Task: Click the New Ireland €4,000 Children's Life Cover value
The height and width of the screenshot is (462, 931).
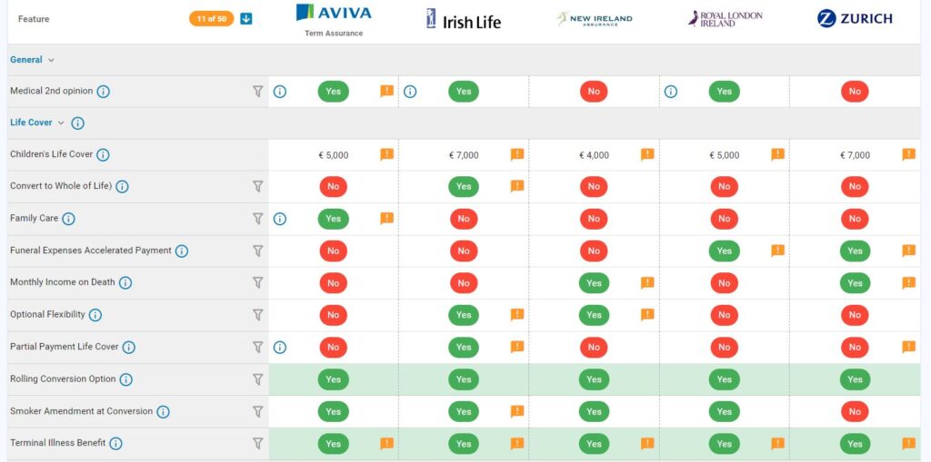Action: pos(594,155)
